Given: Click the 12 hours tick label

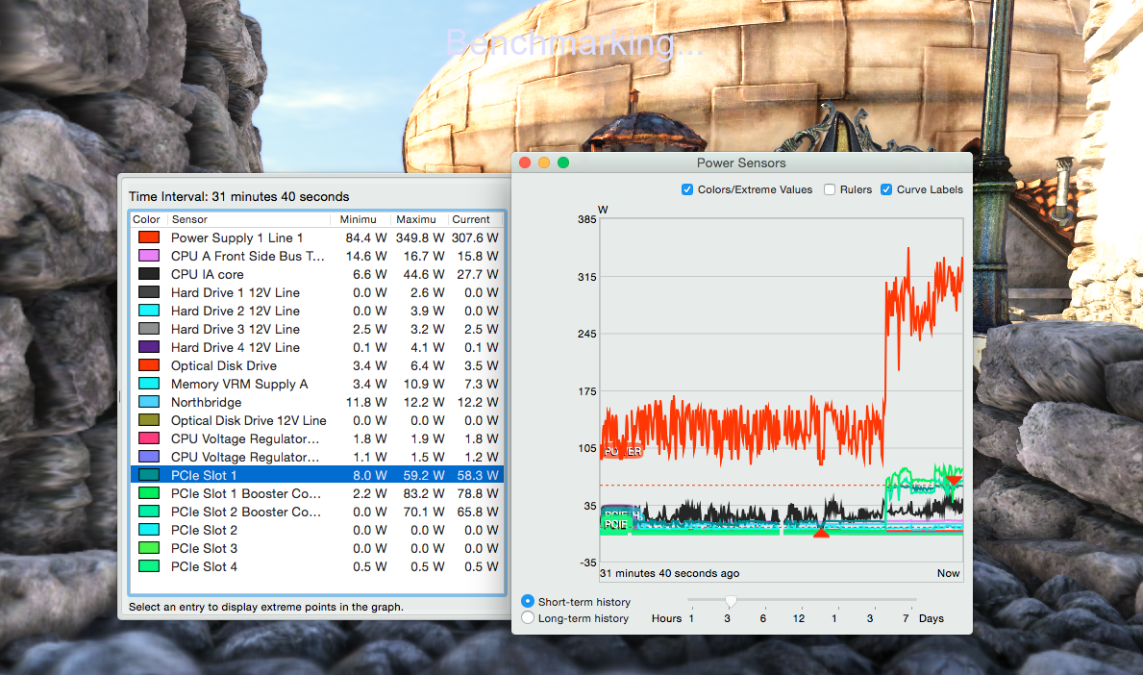Looking at the screenshot, I should coord(799,618).
